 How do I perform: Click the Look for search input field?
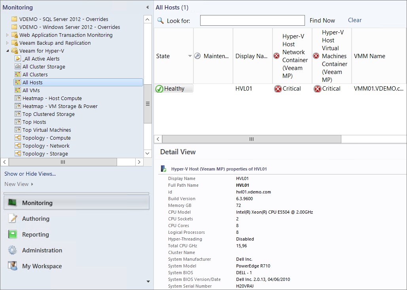click(252, 20)
